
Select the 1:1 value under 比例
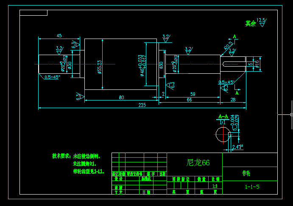215,186
